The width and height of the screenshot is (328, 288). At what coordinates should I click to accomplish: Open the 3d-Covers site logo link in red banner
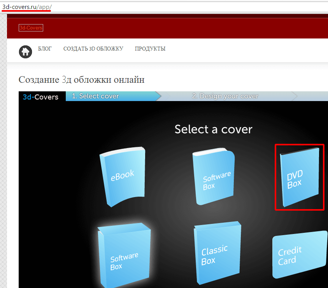pos(31,28)
